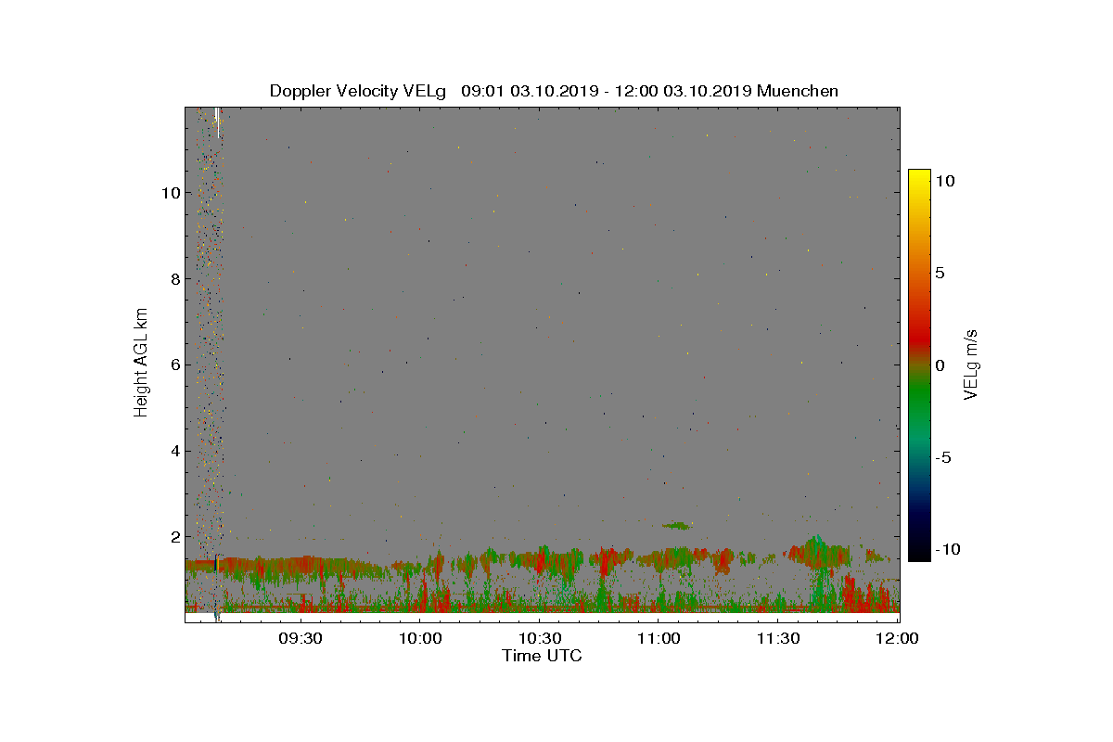Click the colorbar label -5
The height and width of the screenshot is (742, 1113).
click(x=940, y=457)
